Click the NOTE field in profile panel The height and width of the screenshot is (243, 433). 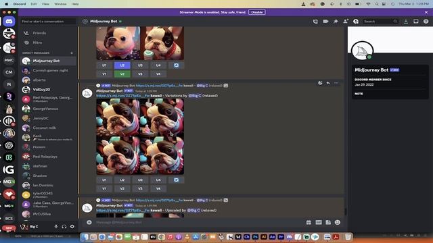click(390, 94)
